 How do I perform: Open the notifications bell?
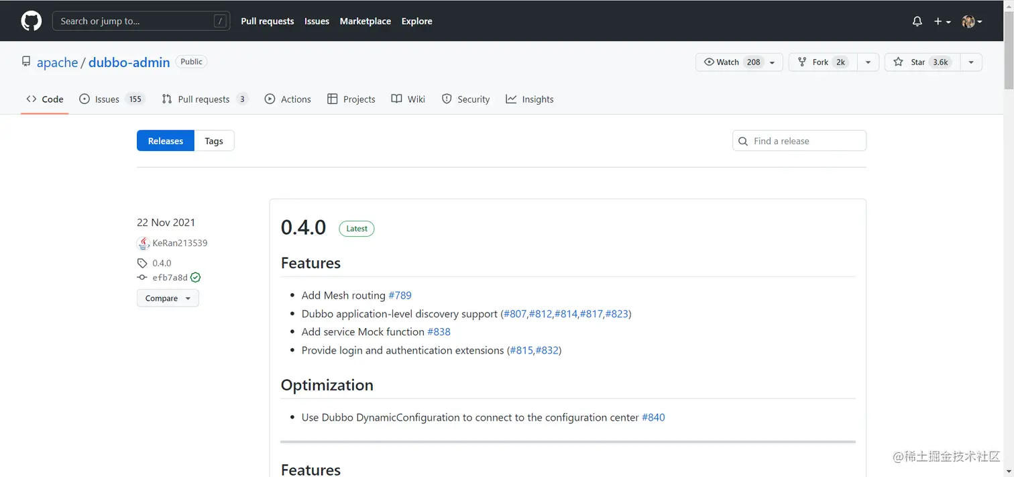[x=917, y=21]
